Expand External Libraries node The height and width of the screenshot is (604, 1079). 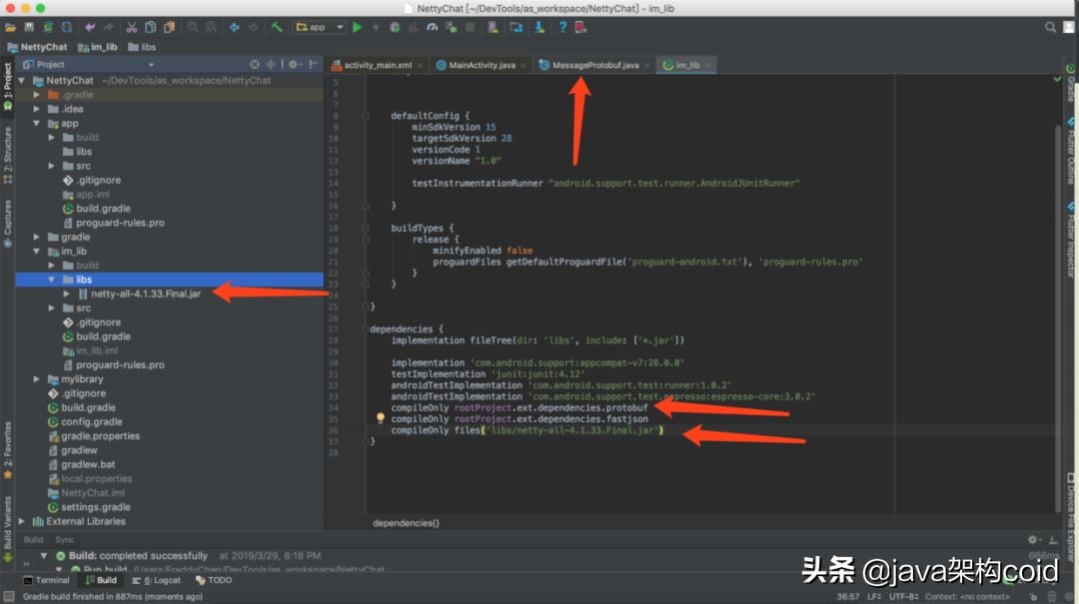pos(22,521)
